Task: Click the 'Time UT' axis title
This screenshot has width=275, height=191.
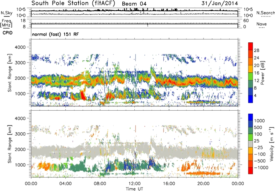Action: 134,189
